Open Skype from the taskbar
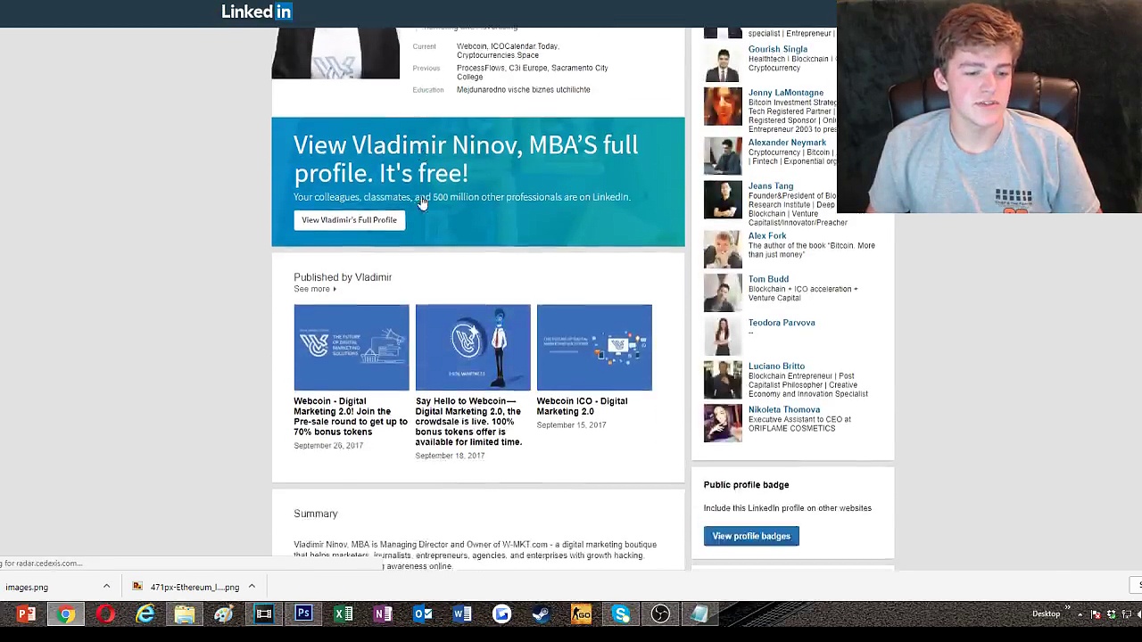Image resolution: width=1142 pixels, height=642 pixels. [621, 613]
